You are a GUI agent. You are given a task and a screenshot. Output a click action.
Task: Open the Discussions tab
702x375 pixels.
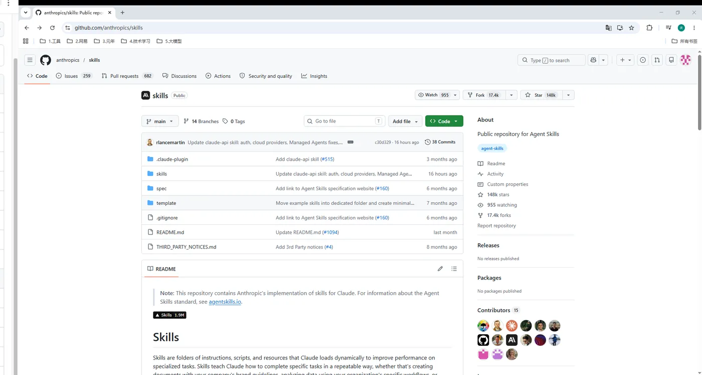180,76
